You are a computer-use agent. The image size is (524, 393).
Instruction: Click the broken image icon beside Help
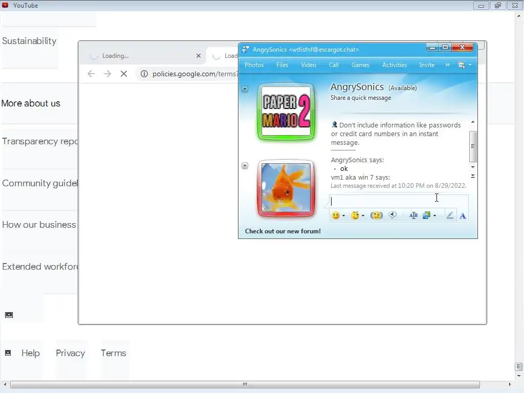8,353
